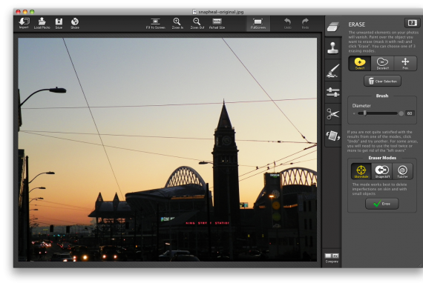The width and height of the screenshot is (423, 286).
Task: Select the Shapeshift eraser mode
Action: (x=382, y=171)
